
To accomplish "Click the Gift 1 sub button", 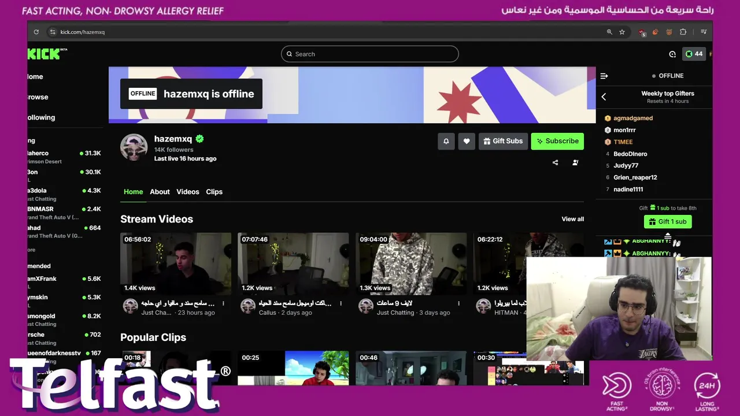I will (668, 222).
